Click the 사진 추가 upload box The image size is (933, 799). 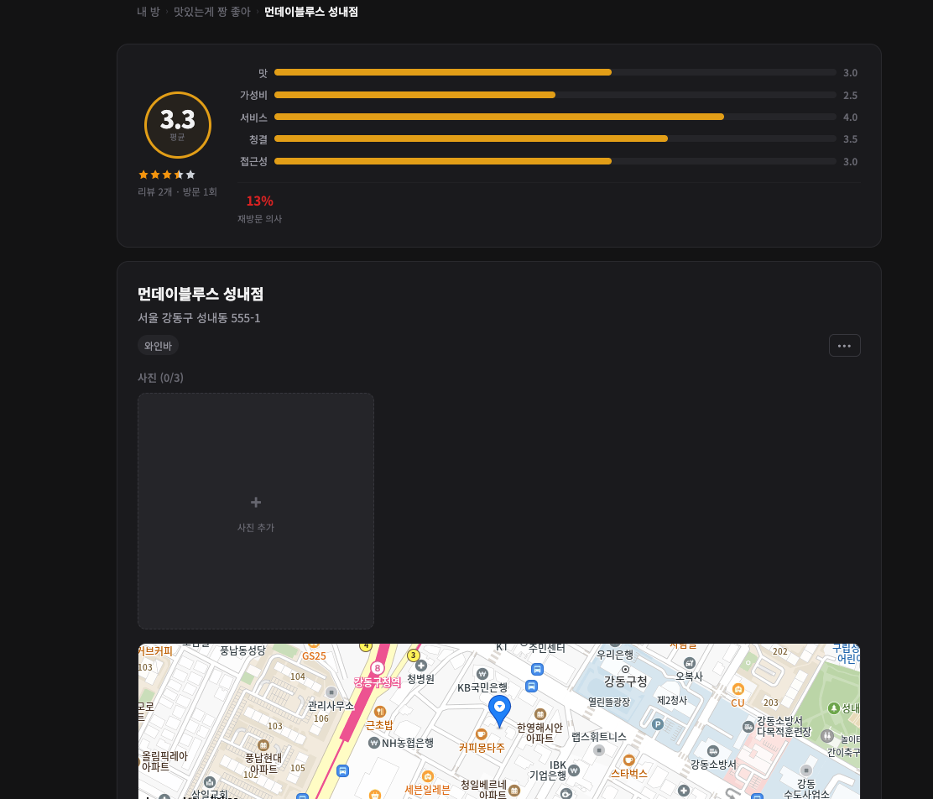click(x=256, y=511)
